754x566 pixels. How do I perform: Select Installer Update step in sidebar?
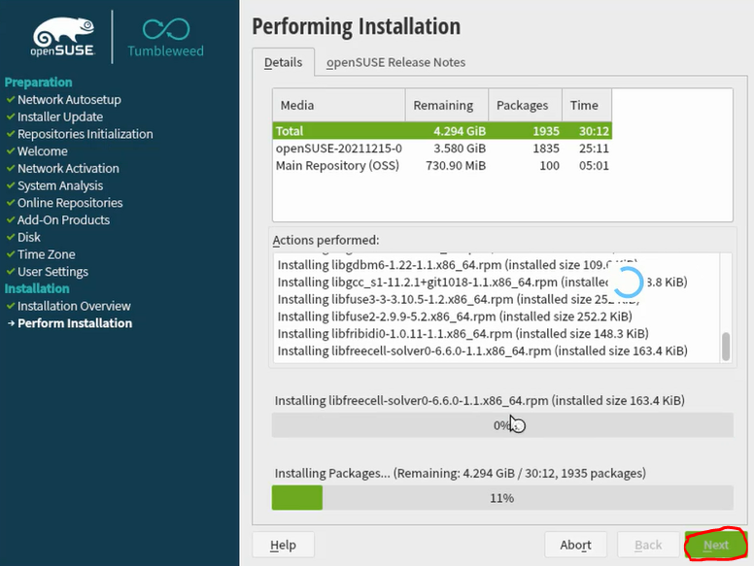(60, 117)
